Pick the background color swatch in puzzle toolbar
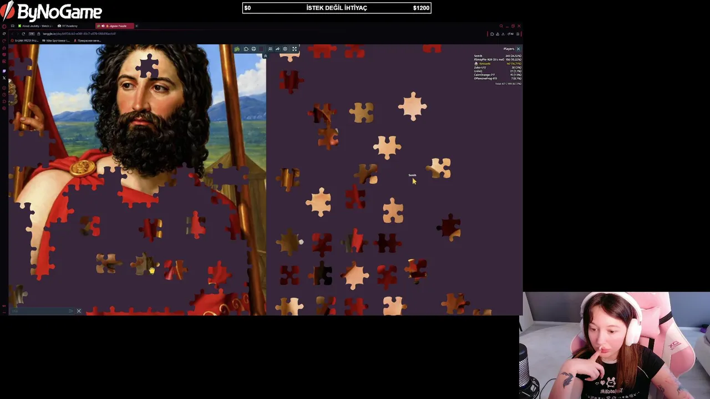The image size is (710, 399). pos(261,49)
